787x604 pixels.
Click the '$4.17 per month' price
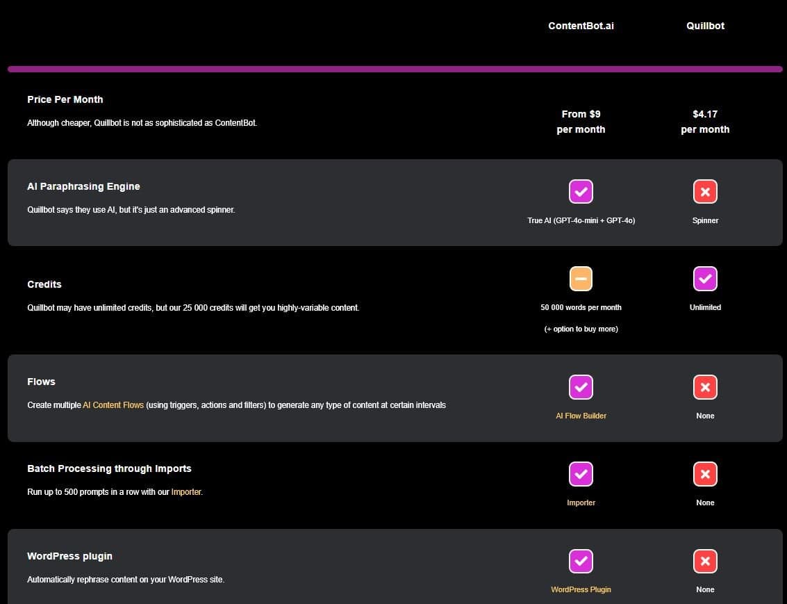(705, 122)
